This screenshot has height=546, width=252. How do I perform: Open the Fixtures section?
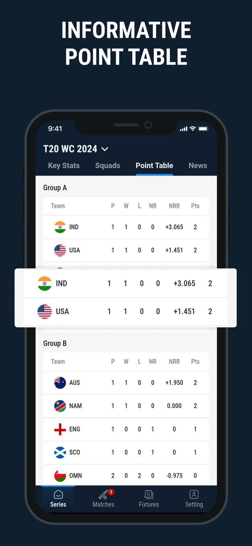click(x=149, y=499)
